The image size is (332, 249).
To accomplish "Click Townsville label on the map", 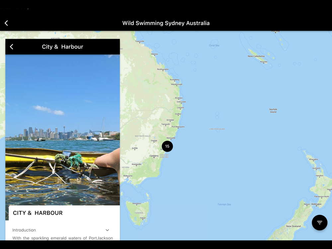I will click(x=139, y=41).
